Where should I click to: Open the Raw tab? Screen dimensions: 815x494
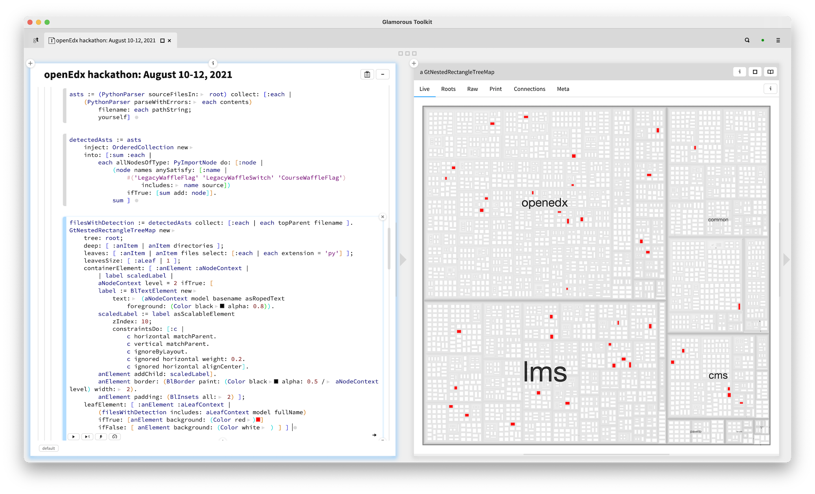(x=472, y=89)
